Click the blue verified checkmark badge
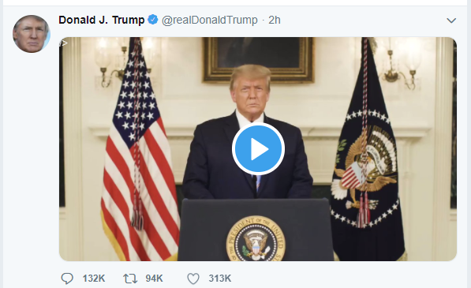471x288 pixels. click(x=153, y=20)
